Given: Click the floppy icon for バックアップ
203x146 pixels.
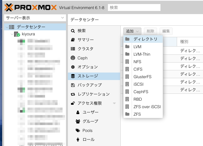Looking at the screenshot, I should point(73,85).
